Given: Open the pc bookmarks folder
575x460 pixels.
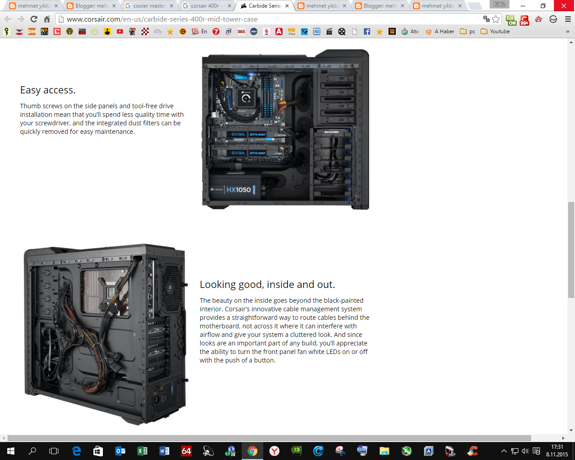Looking at the screenshot, I should click(x=468, y=31).
